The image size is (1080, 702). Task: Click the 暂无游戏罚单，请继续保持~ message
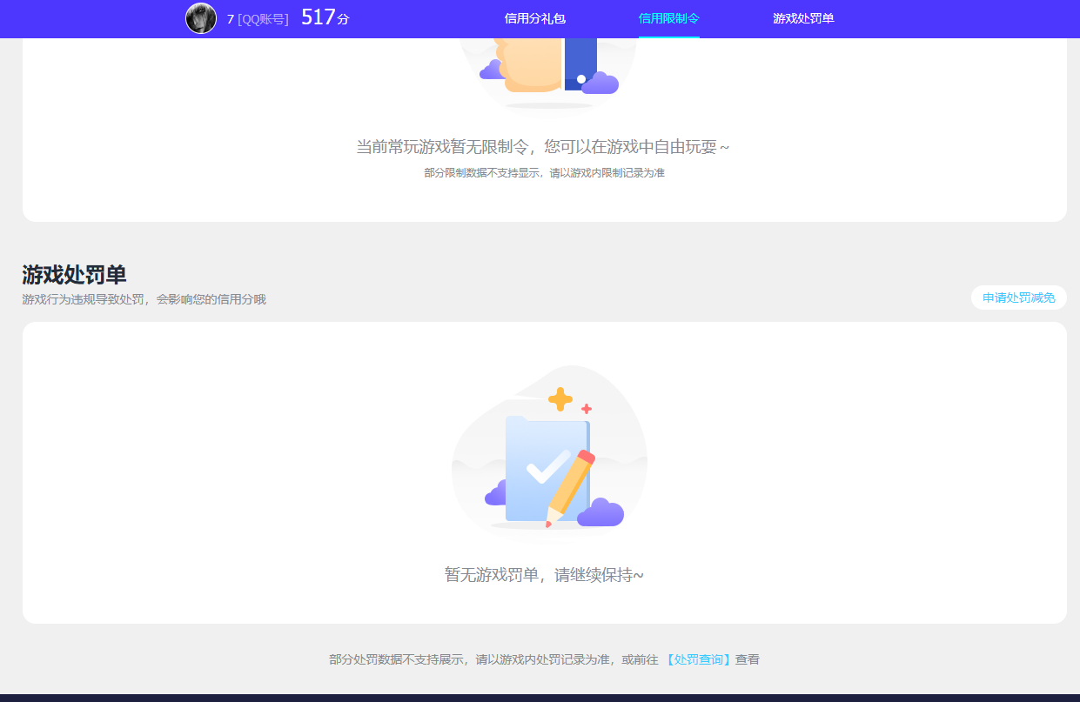coord(544,575)
